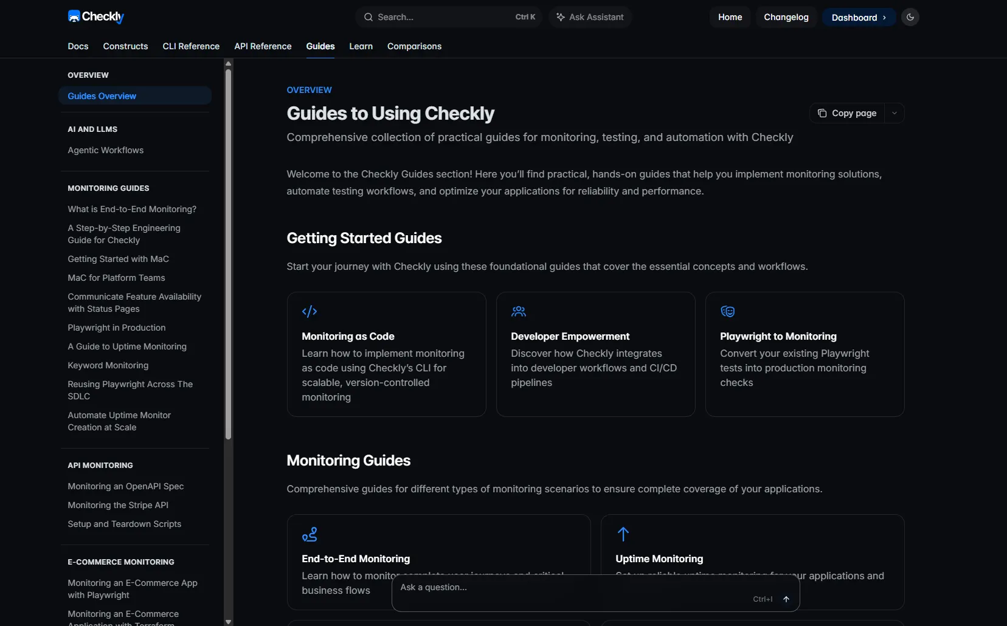The height and width of the screenshot is (626, 1007).
Task: Open the Comparisons tab
Action: (414, 46)
